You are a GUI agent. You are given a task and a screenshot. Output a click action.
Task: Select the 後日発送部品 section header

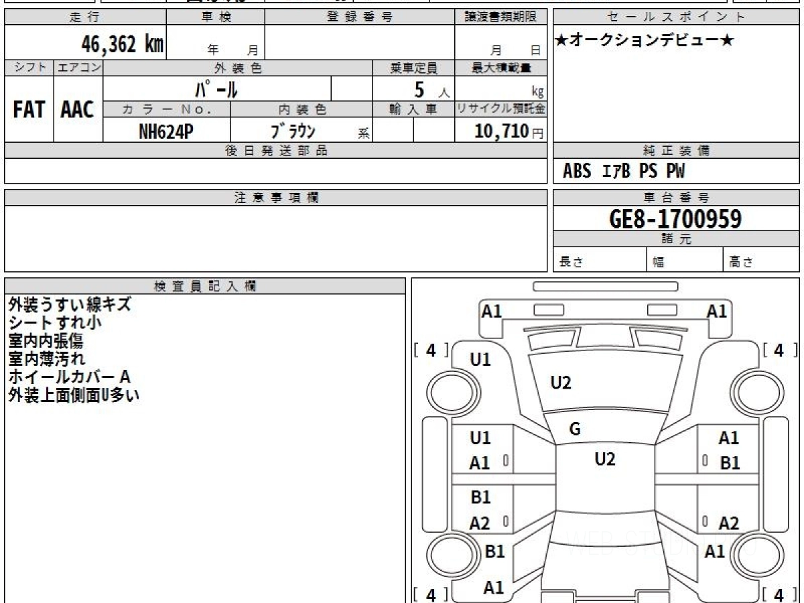coord(276,151)
